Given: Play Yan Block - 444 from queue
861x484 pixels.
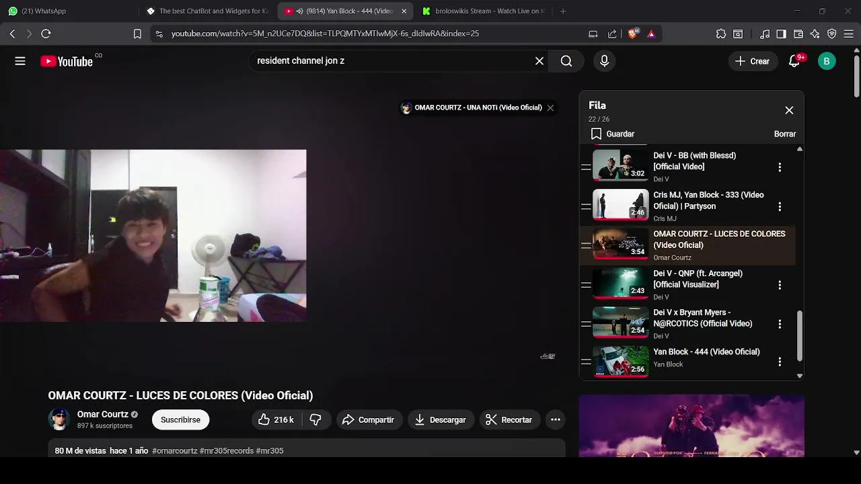Looking at the screenshot, I should 687,362.
